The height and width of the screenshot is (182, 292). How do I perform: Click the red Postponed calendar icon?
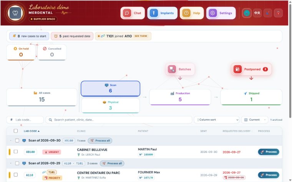click(237, 69)
